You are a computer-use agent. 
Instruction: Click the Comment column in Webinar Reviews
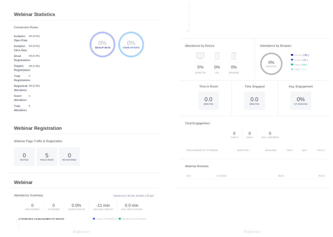tap(222, 176)
